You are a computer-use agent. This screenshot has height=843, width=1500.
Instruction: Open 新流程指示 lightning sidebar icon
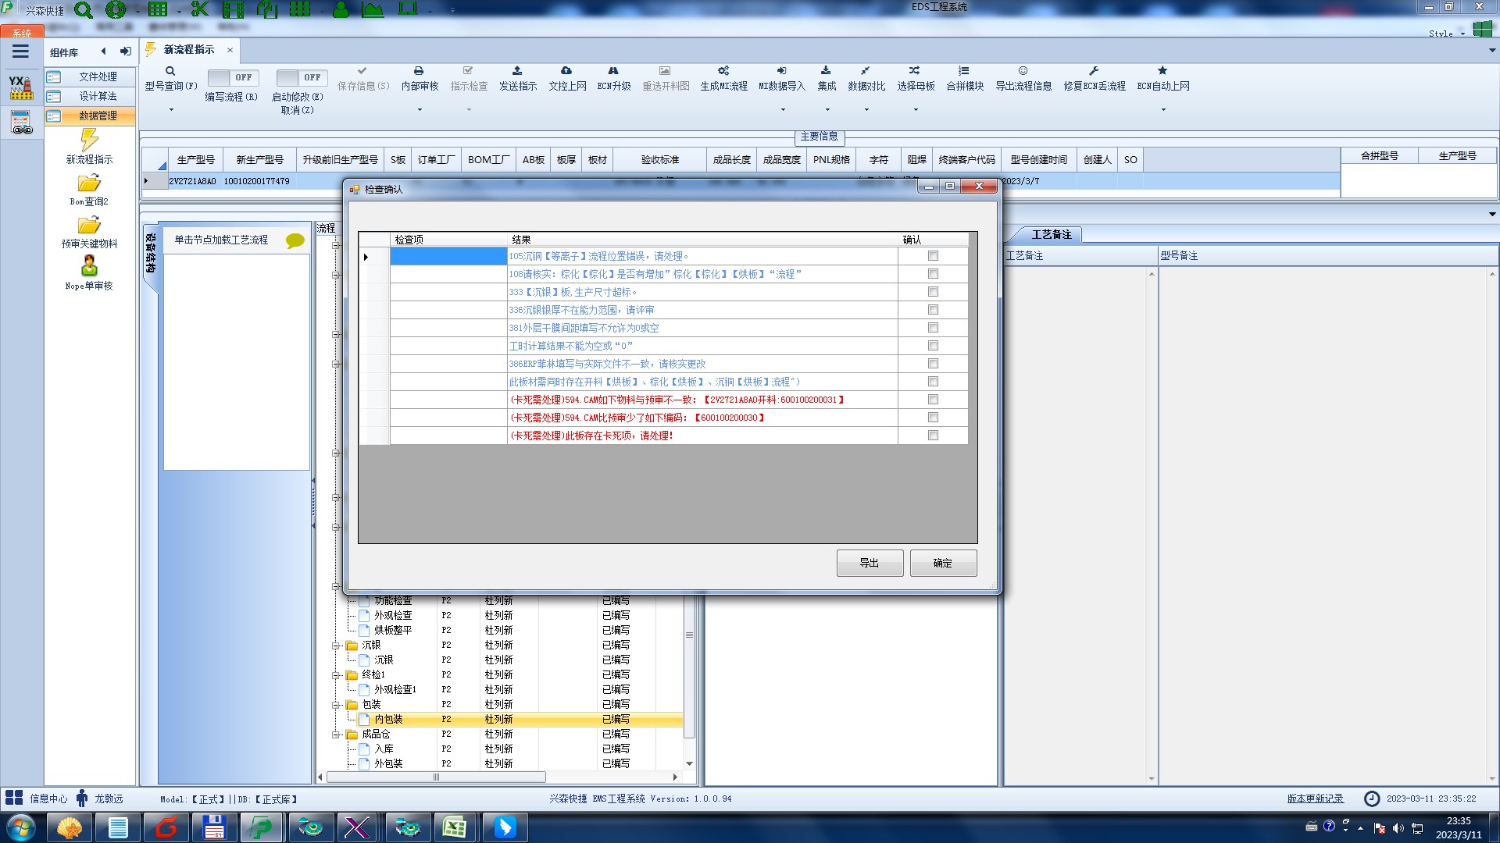point(89,140)
